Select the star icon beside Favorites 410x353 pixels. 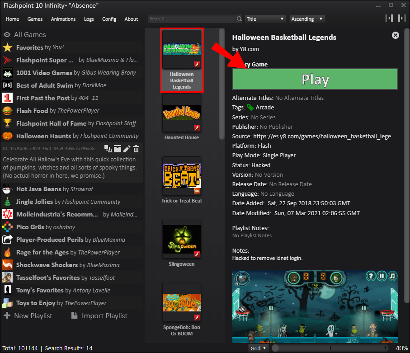(x=8, y=47)
